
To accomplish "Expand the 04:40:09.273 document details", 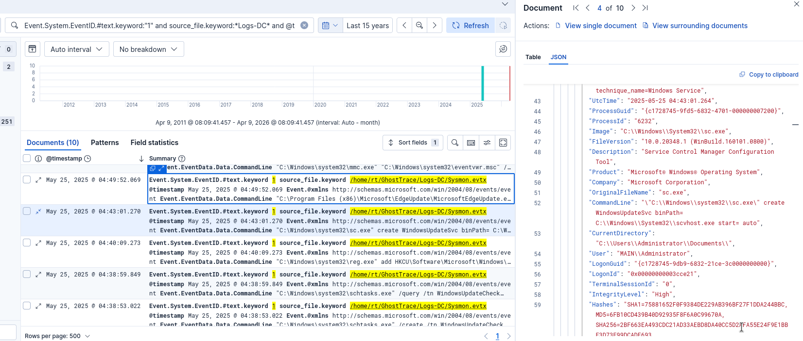I will tap(38, 243).
